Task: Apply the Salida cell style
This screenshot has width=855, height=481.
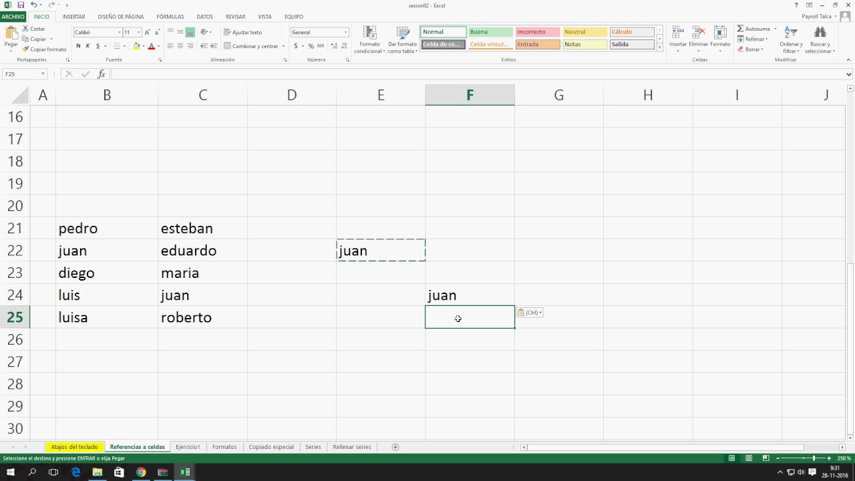Action: point(632,45)
